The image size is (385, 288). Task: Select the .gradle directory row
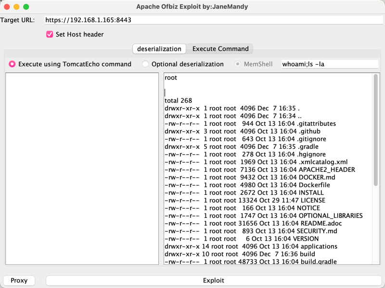click(242, 146)
